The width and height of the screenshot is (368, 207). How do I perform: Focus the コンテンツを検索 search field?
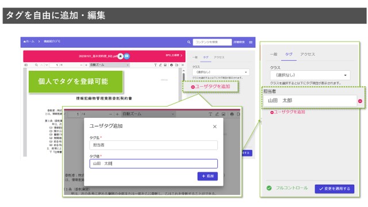click(x=212, y=42)
